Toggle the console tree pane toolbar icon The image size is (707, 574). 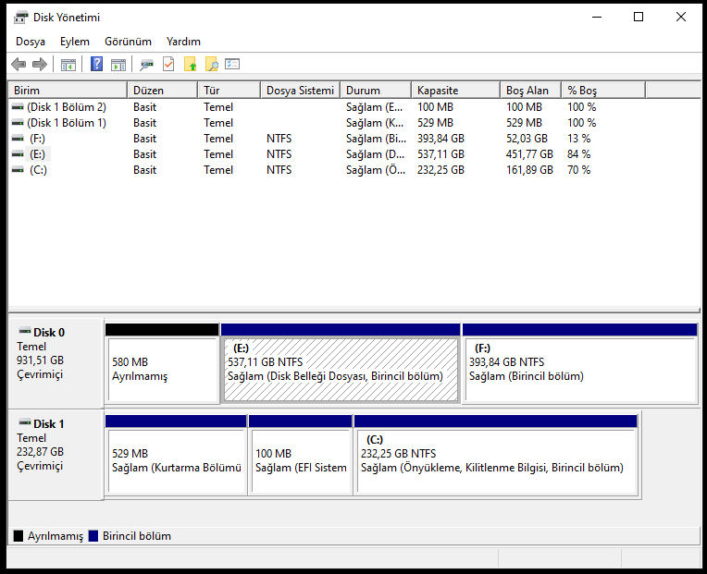68,65
